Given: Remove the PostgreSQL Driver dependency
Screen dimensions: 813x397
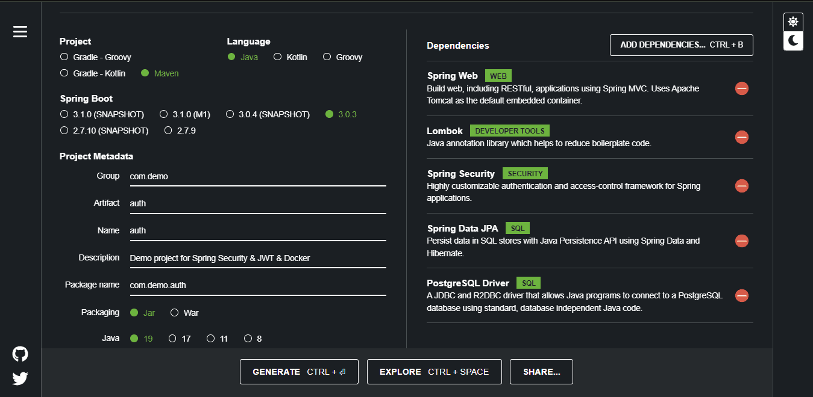Looking at the screenshot, I should (742, 295).
